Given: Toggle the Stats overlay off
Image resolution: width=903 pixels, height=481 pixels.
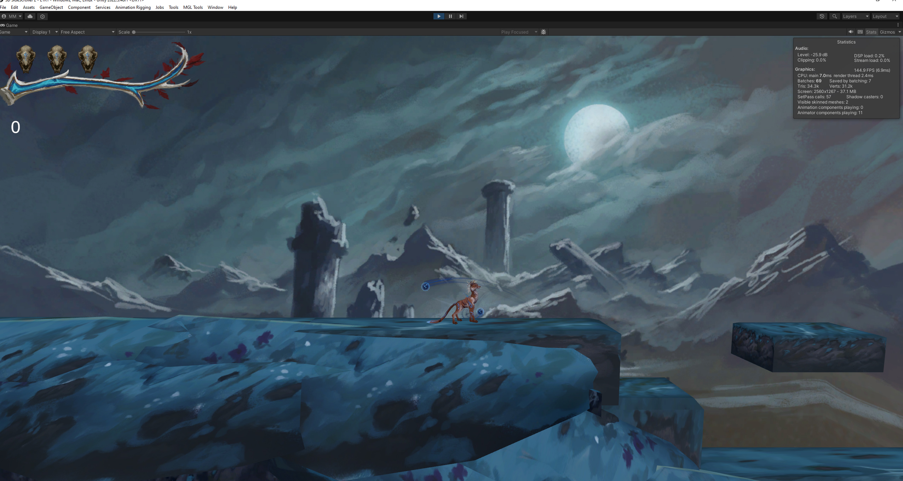Looking at the screenshot, I should [x=871, y=32].
